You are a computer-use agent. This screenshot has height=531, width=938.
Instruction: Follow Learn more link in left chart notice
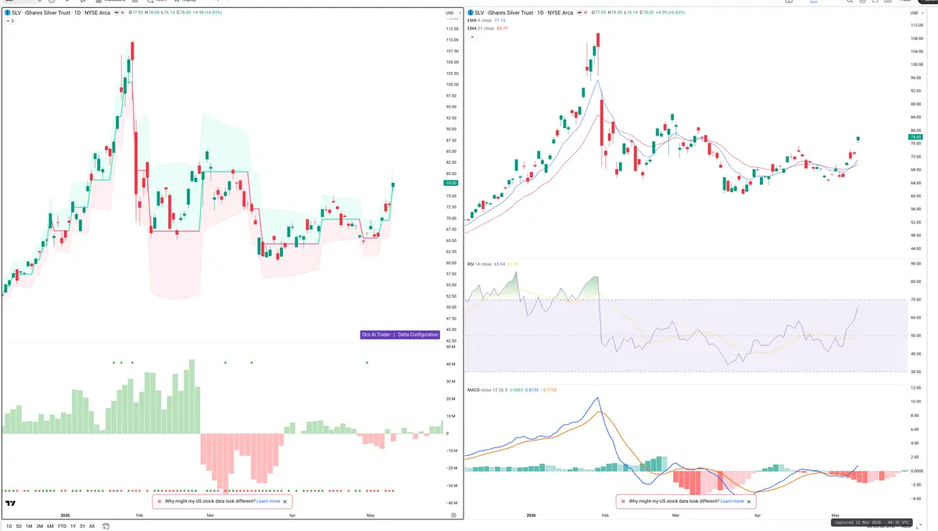tap(268, 501)
